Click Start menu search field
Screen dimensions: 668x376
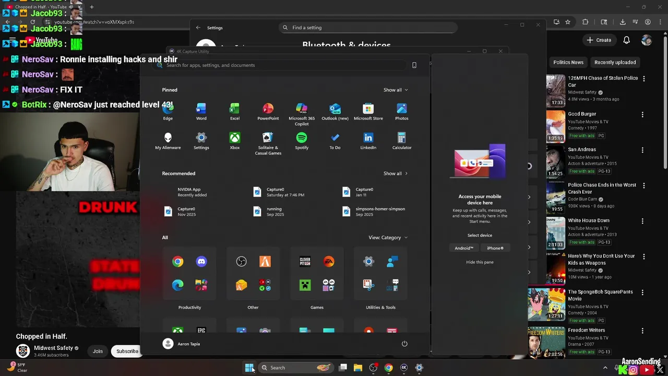pos(280,65)
